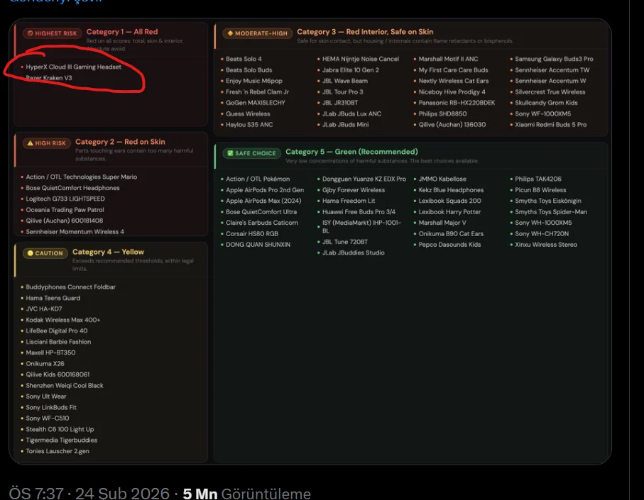
Task: Click 'Corsair HS80 RGB' item
Action: (x=252, y=234)
